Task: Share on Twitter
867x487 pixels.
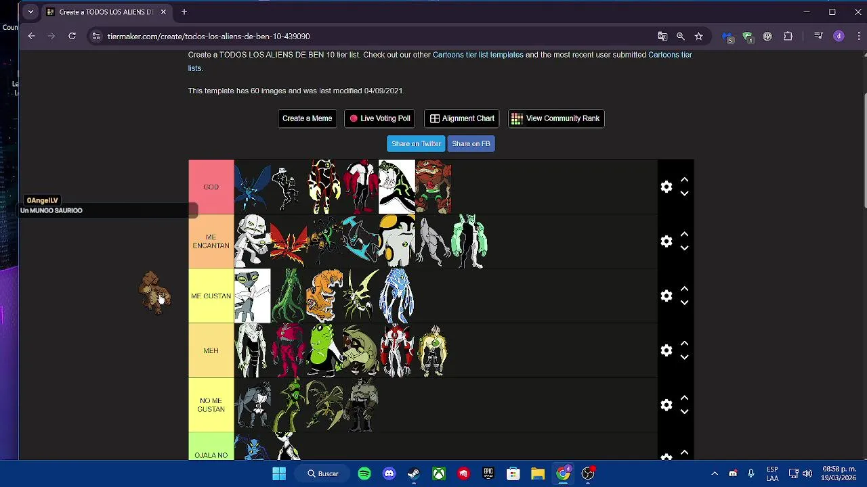Action: pos(416,143)
